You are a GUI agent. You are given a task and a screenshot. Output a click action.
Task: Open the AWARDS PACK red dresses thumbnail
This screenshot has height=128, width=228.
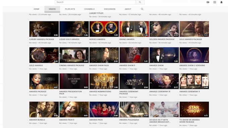(x=104, y=109)
